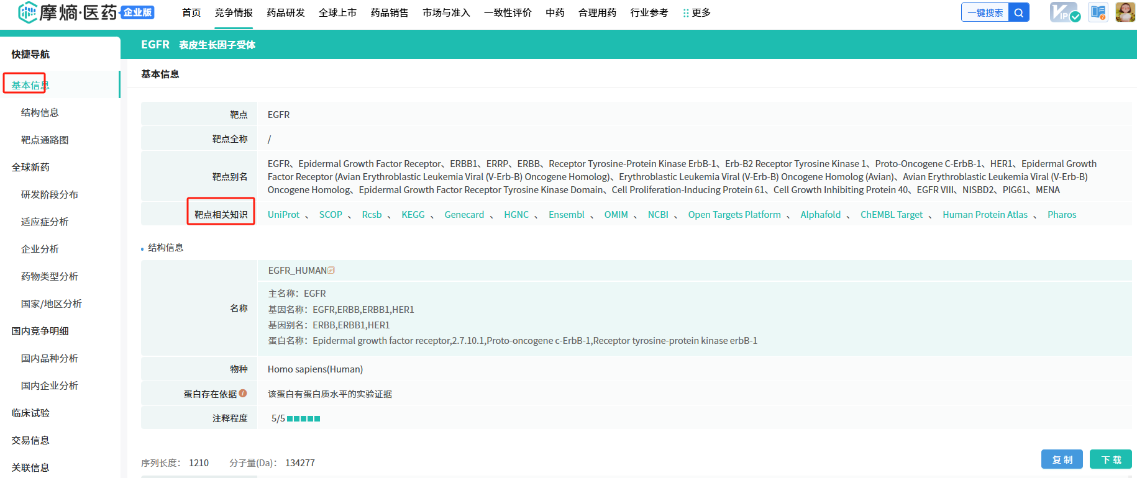
Task: Click the 下载 button
Action: tap(1111, 459)
